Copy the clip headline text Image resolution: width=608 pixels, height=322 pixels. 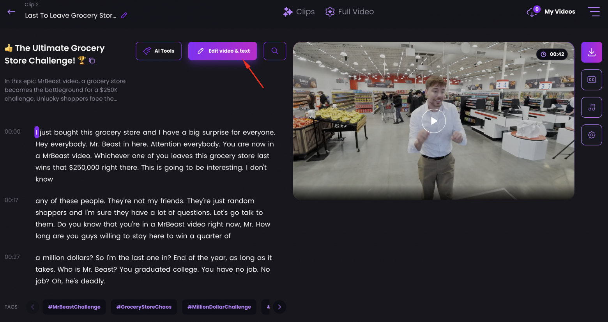(x=92, y=61)
